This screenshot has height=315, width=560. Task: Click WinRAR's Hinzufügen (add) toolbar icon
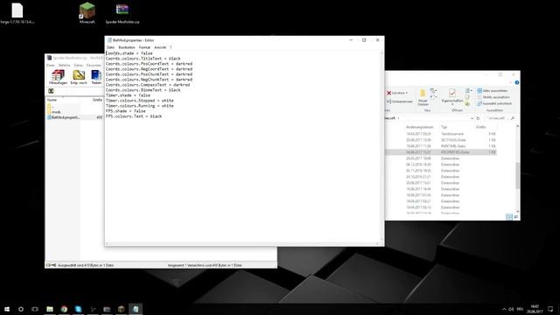point(58,76)
